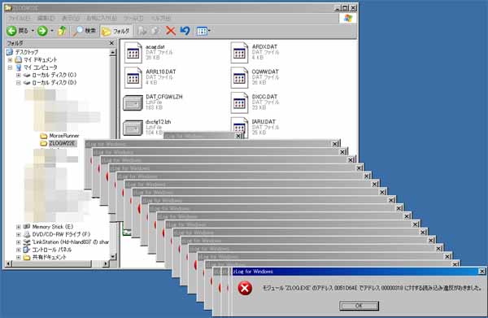Select the 共有ドキュメント folder icon
Viewport: 488px width, 318px height.
click(27, 257)
